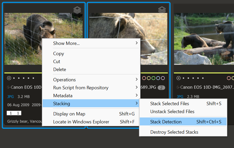
Task: Click JPG format label on first card
Action: pos(11,97)
